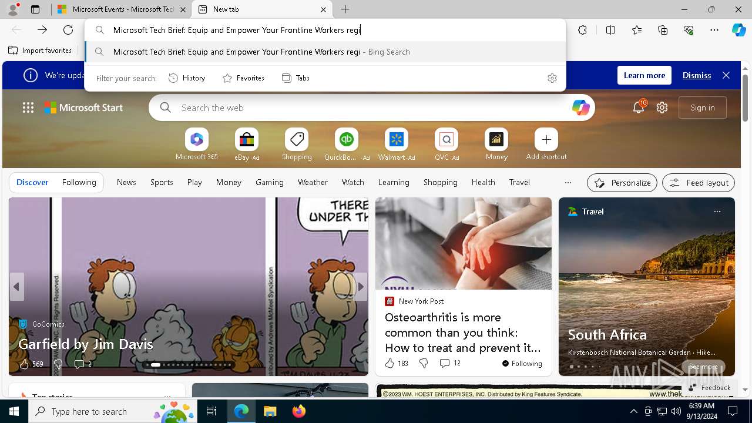Viewport: 752px width, 423px height.
Task: Show hidden system tray icons chevron
Action: (633, 411)
